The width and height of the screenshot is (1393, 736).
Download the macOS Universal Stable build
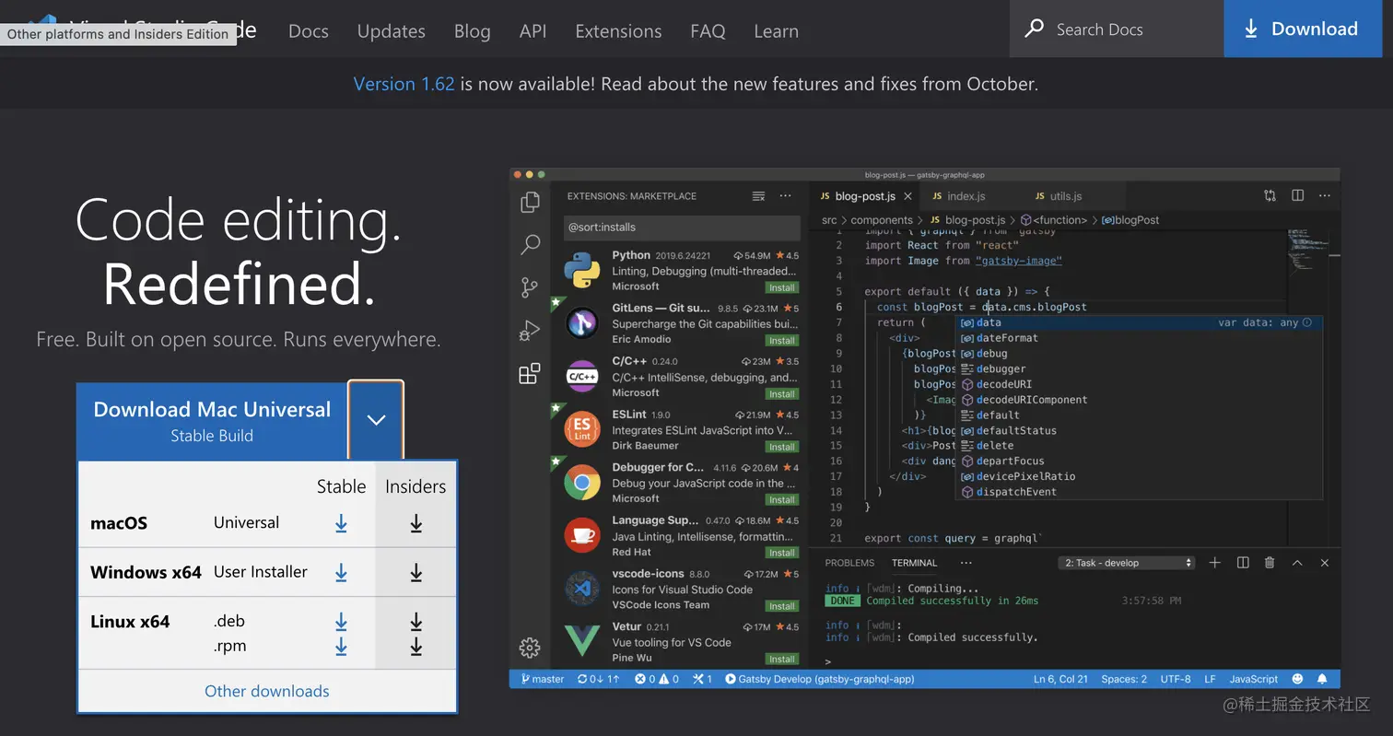point(341,523)
